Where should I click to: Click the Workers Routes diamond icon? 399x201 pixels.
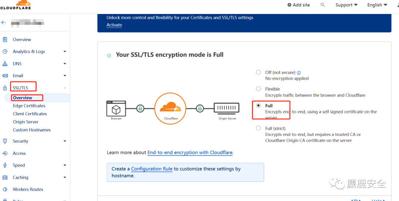[x=5, y=189]
